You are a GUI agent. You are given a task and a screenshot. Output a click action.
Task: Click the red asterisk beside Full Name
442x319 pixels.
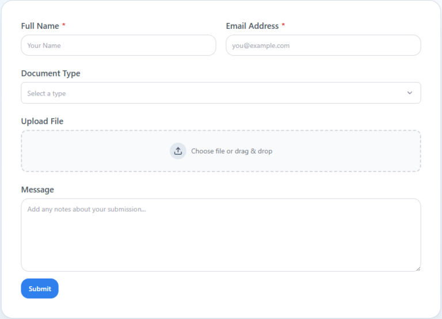click(x=64, y=25)
